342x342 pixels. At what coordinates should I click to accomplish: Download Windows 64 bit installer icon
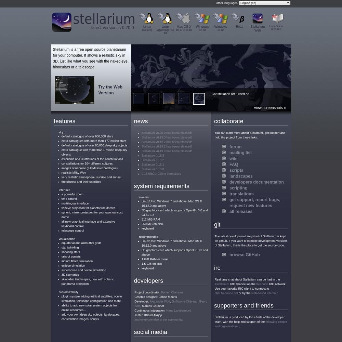(221, 18)
